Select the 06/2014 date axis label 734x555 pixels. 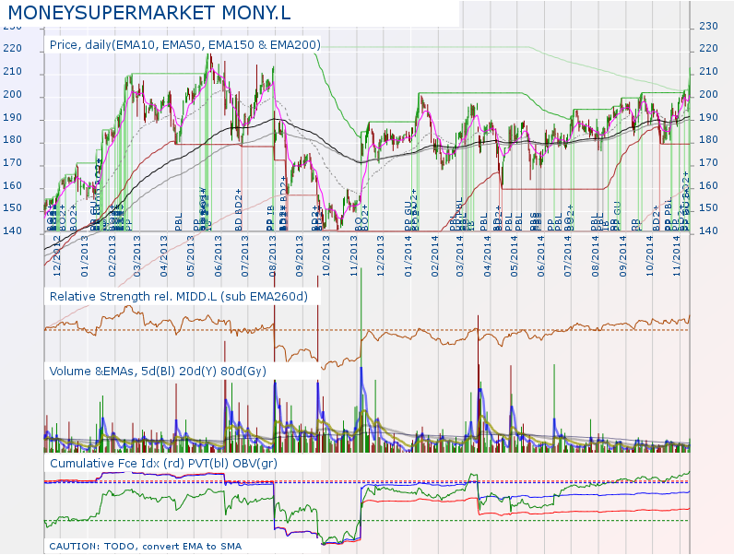click(541, 256)
